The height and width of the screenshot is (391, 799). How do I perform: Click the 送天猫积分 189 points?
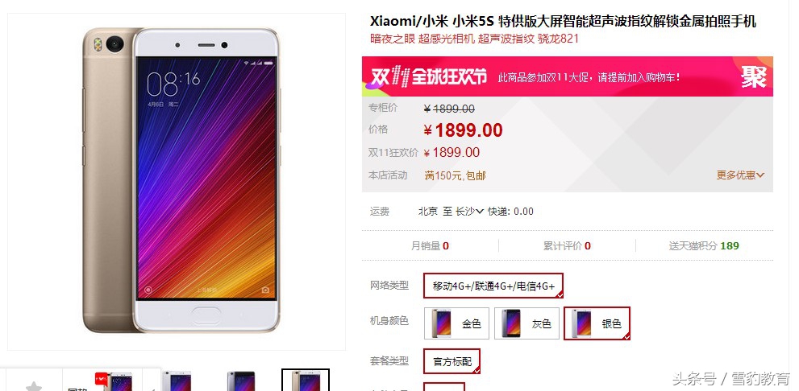tap(704, 246)
